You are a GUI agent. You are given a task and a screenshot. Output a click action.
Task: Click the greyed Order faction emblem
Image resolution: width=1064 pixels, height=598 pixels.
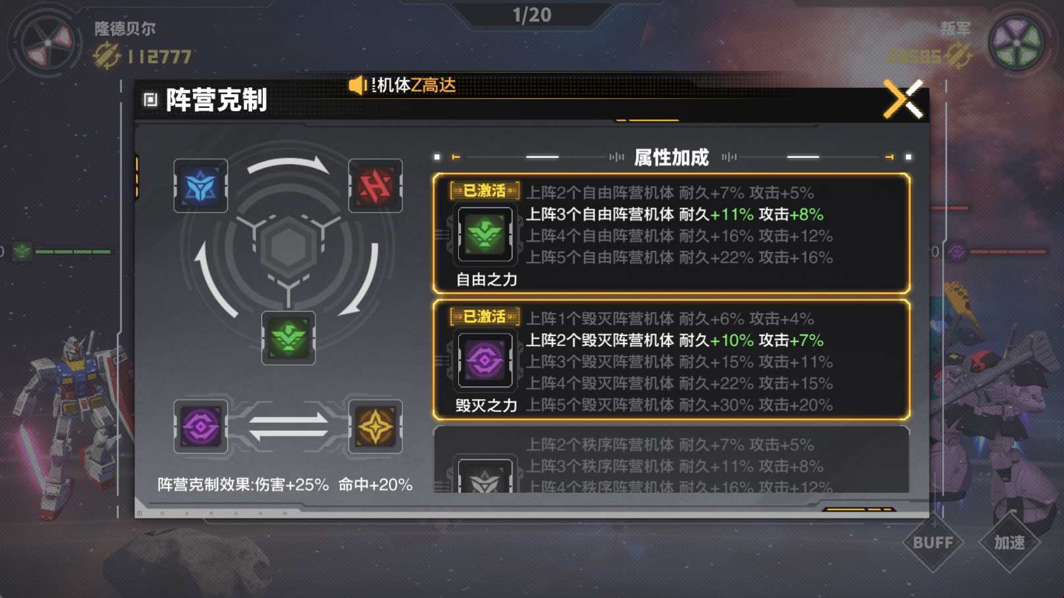pos(485,477)
